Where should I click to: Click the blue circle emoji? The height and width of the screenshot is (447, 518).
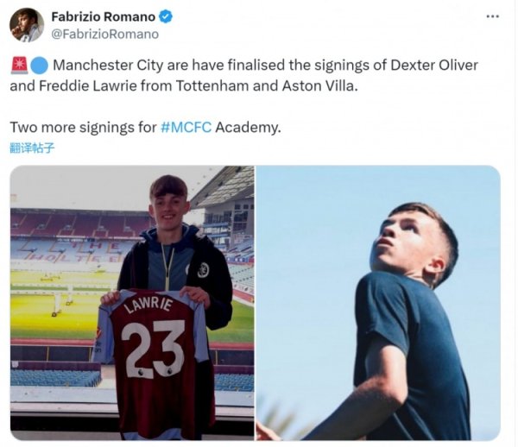[40, 66]
